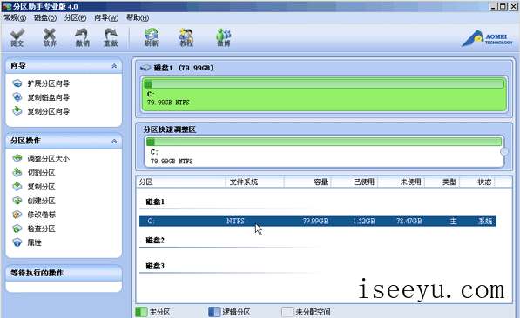Image resolution: width=520 pixels, height=318 pixels.
Task: Click the 属性 (Properties) icon
Action: click(x=17, y=242)
